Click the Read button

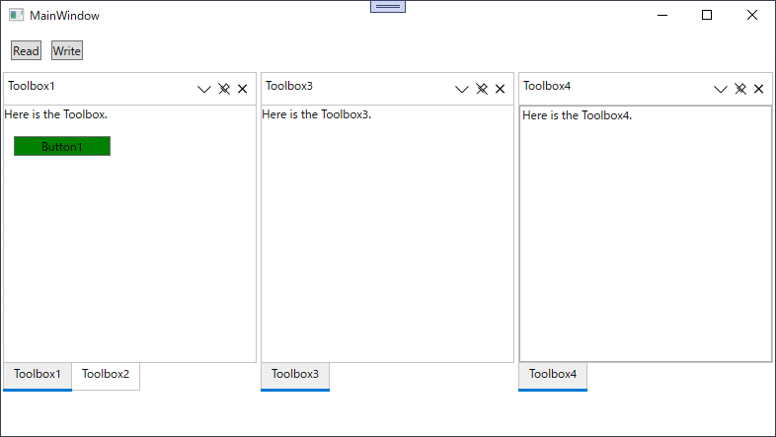[x=27, y=50]
